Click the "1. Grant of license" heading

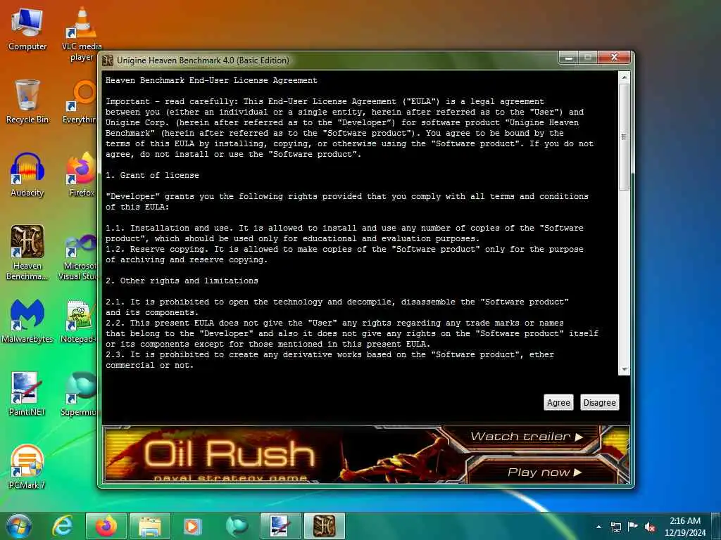click(x=152, y=175)
